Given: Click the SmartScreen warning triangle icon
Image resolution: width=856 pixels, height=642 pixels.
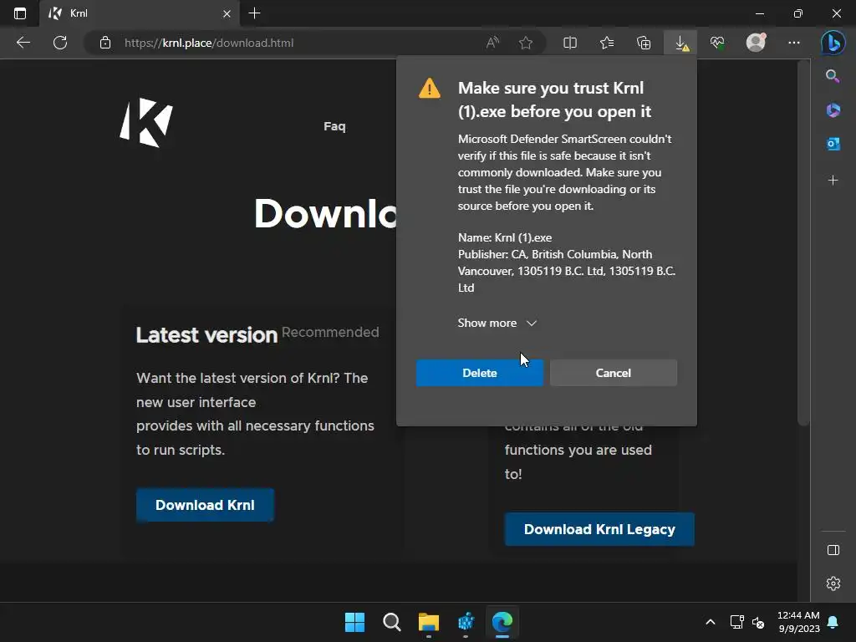Looking at the screenshot, I should 430,89.
